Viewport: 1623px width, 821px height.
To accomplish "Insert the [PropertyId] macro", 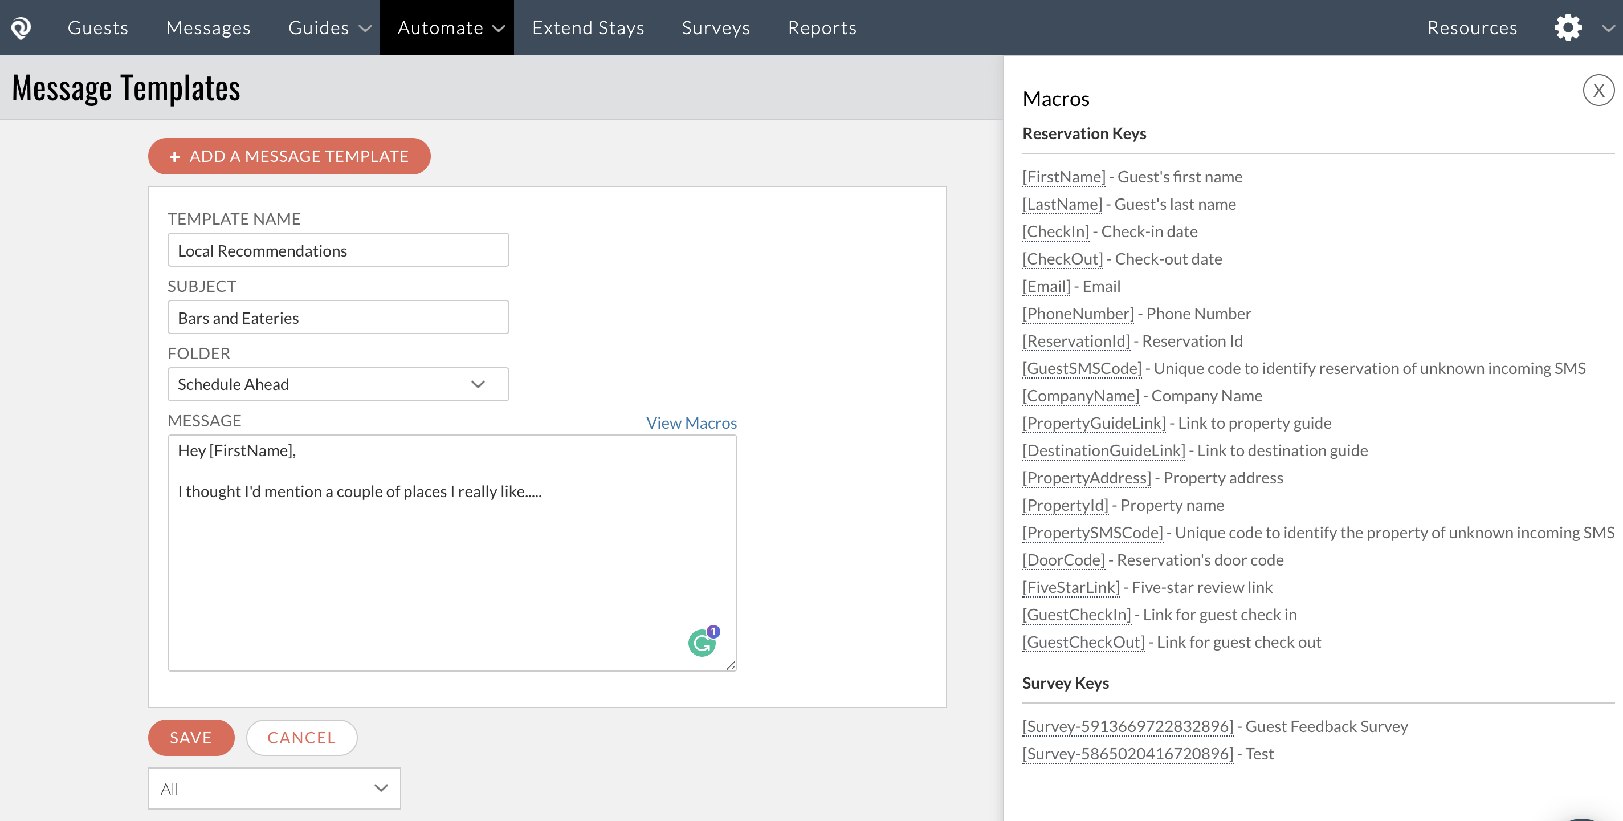I will [1065, 505].
